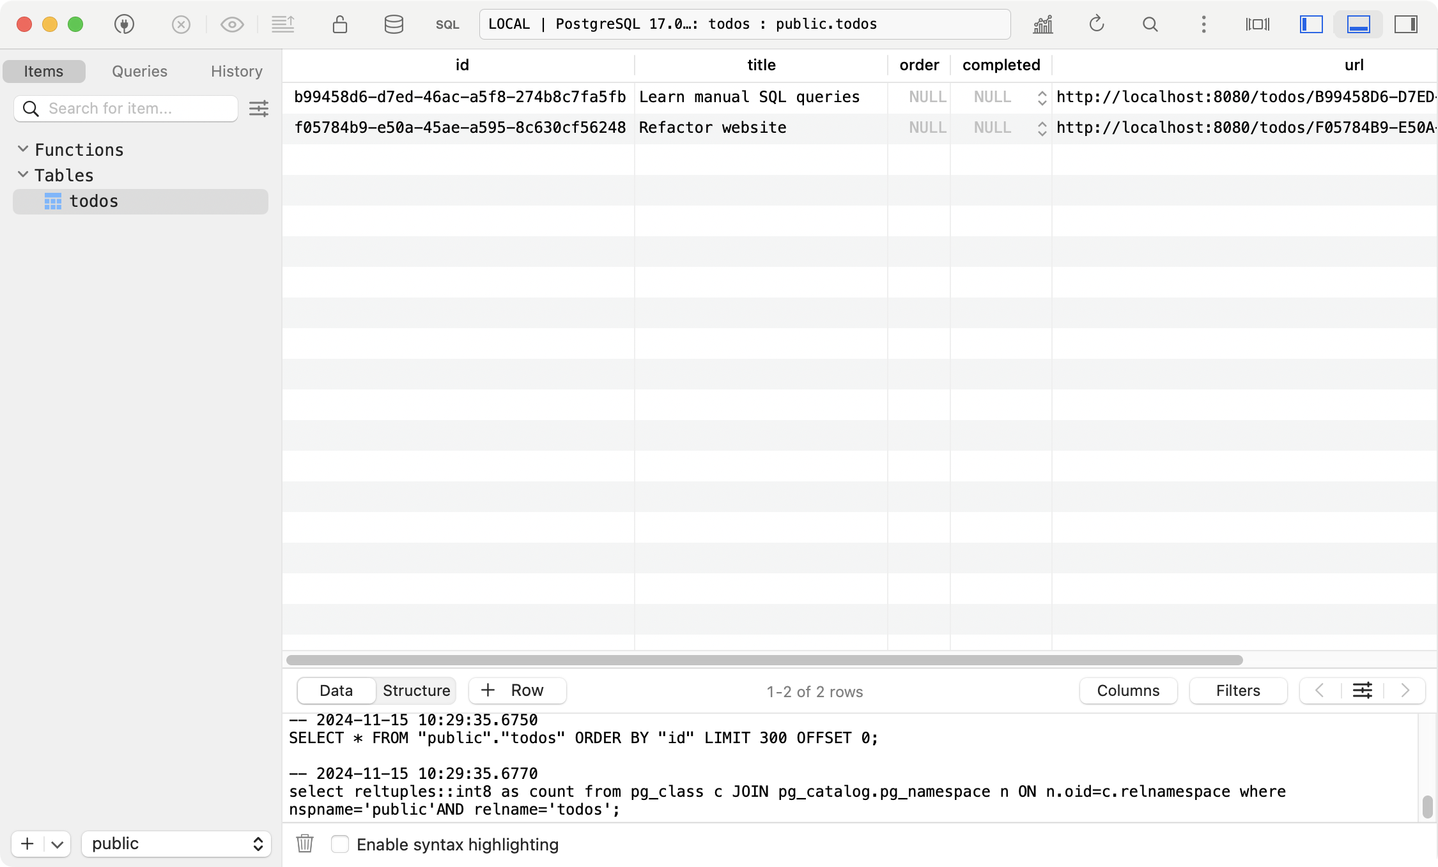Collapse the Functions tree section
Viewport: 1438px width, 867px height.
[x=23, y=149]
